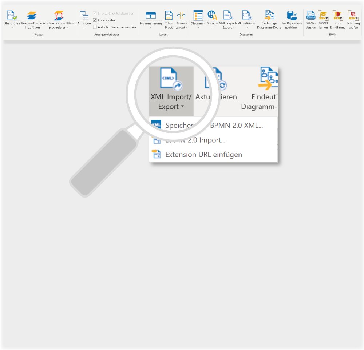Click the Überprüfen icon in the ribbon
Screen dimensions: 364x350
[12, 15]
